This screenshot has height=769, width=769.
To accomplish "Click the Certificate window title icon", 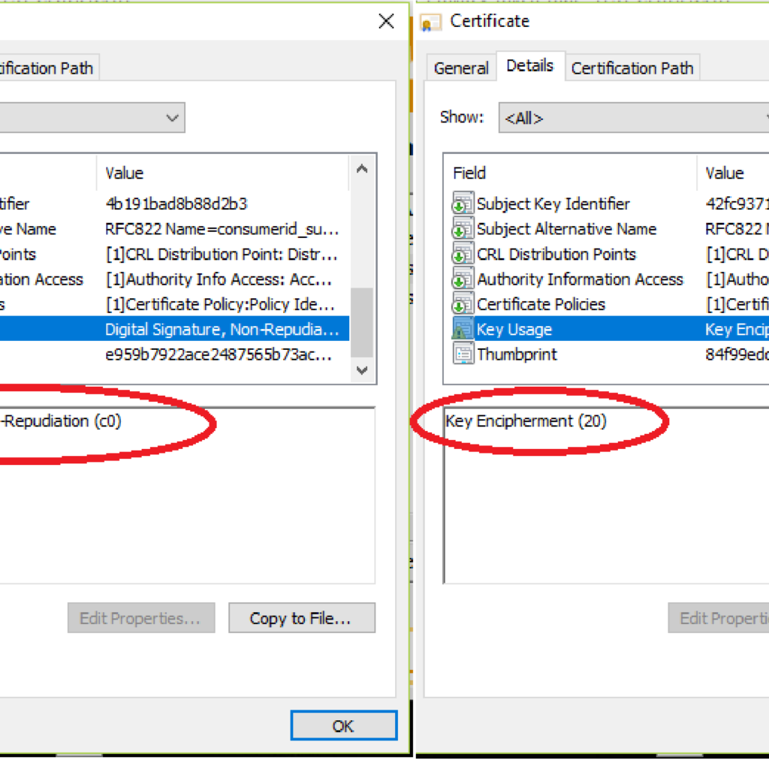I will pyautogui.click(x=431, y=22).
